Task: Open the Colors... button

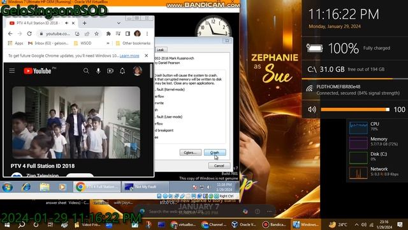Action: point(190,153)
